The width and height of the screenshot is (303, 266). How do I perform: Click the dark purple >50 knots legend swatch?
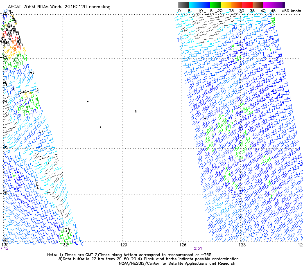pyautogui.click(x=284, y=5)
